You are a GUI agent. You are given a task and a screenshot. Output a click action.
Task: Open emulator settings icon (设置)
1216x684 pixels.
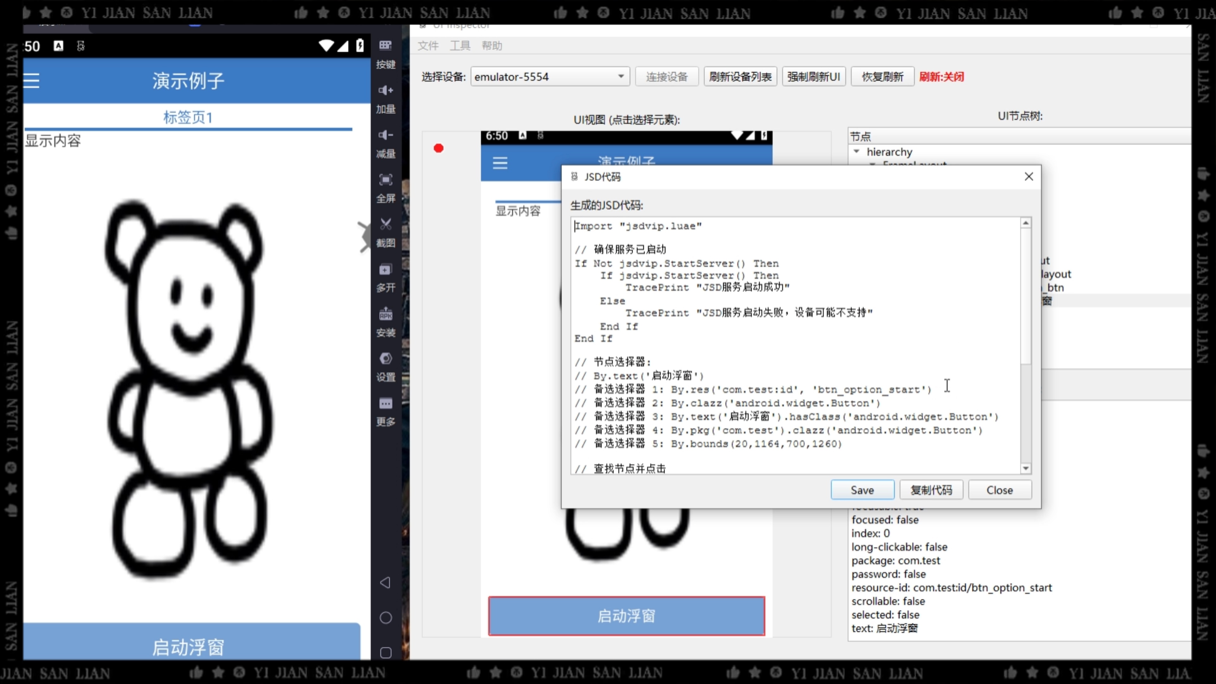tap(385, 359)
